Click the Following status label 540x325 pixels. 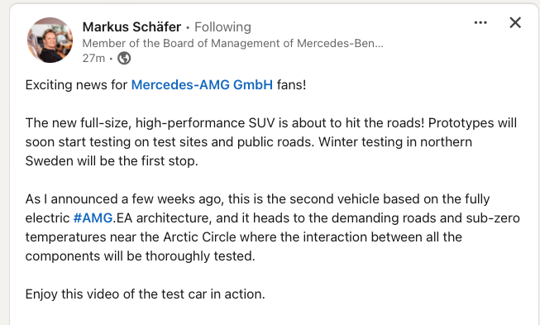click(x=222, y=26)
